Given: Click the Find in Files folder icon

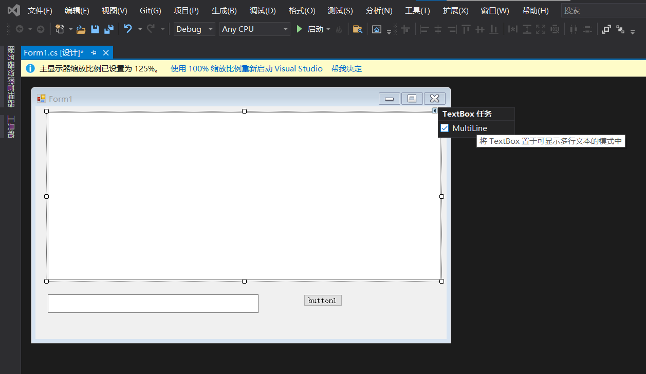Looking at the screenshot, I should [x=358, y=29].
